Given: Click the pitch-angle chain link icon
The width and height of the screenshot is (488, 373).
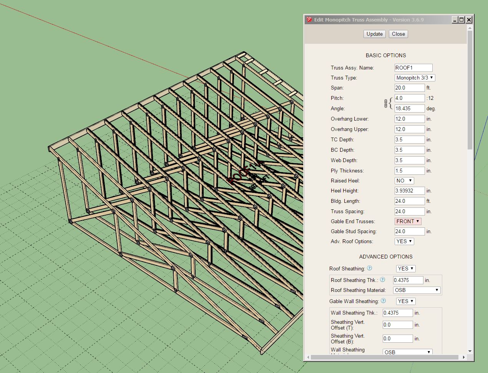Looking at the screenshot, I should (385, 103).
